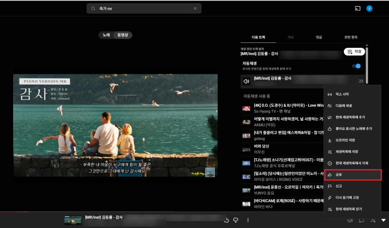Open the player bar three-dot menu

coord(248,220)
